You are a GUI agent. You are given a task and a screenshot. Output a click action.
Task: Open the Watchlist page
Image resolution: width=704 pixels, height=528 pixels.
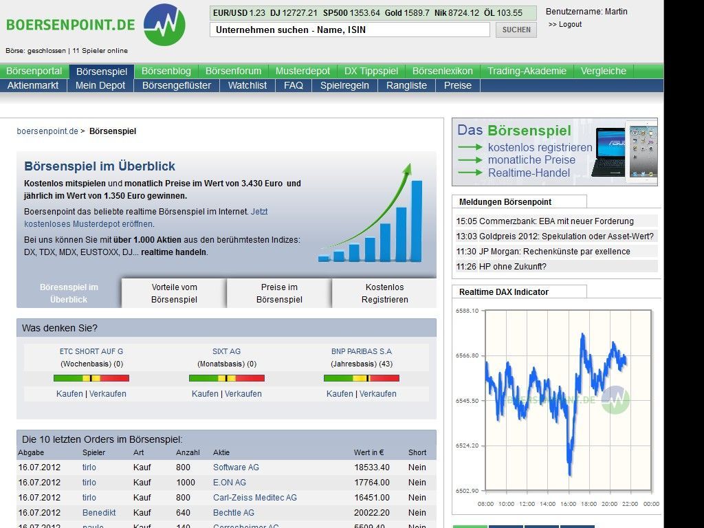pyautogui.click(x=247, y=85)
